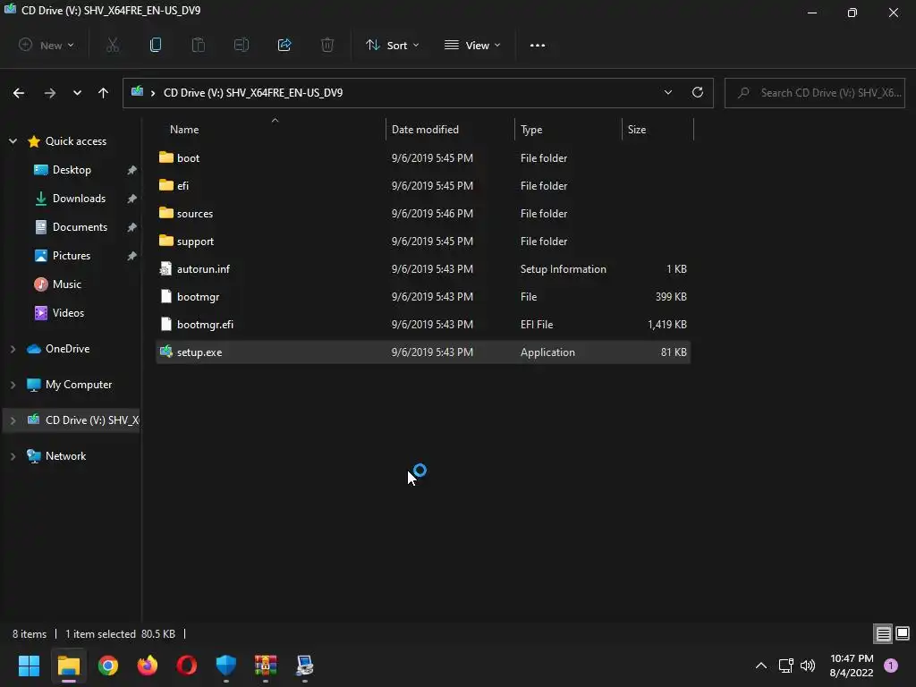Click the Copy icon in toolbar
Screen dimensions: 916x687
156,45
